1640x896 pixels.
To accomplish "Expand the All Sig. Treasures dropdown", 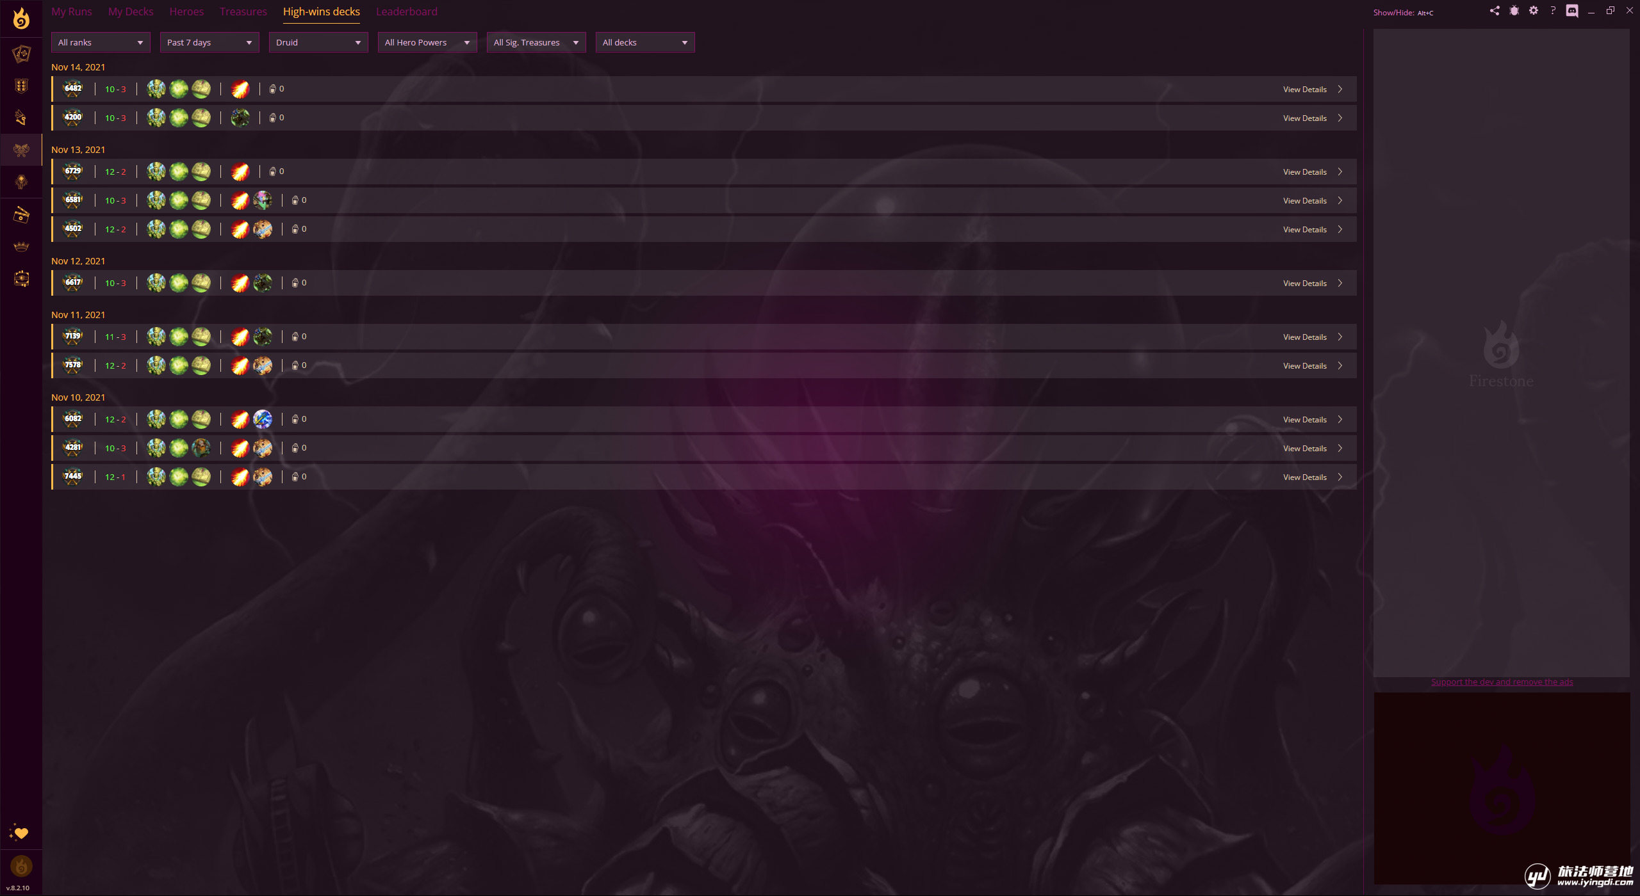I will click(536, 42).
